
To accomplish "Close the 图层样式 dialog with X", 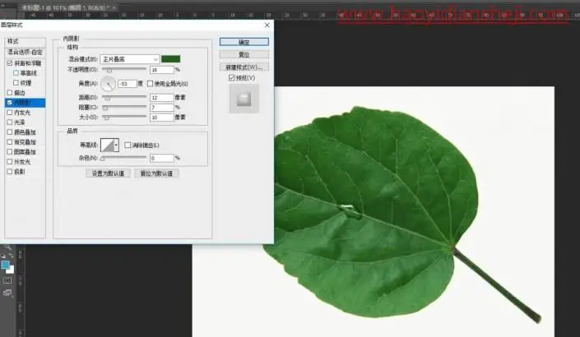I will coord(267,25).
